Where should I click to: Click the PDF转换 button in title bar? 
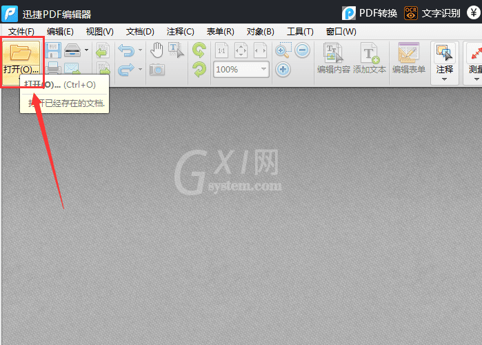coord(370,13)
